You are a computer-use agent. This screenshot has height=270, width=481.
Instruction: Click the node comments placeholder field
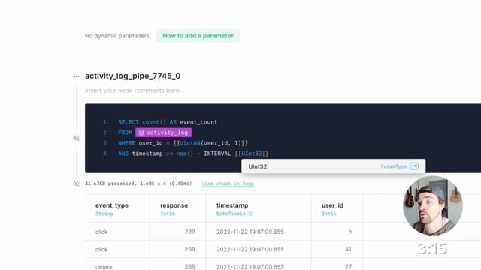[135, 91]
